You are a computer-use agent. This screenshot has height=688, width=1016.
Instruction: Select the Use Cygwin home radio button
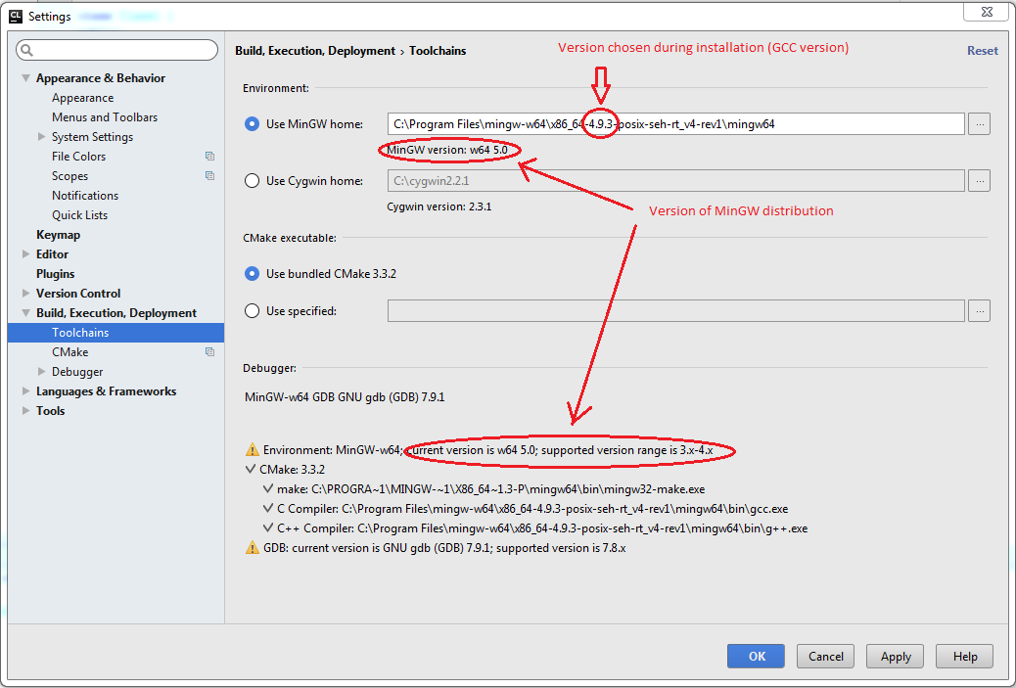(252, 181)
